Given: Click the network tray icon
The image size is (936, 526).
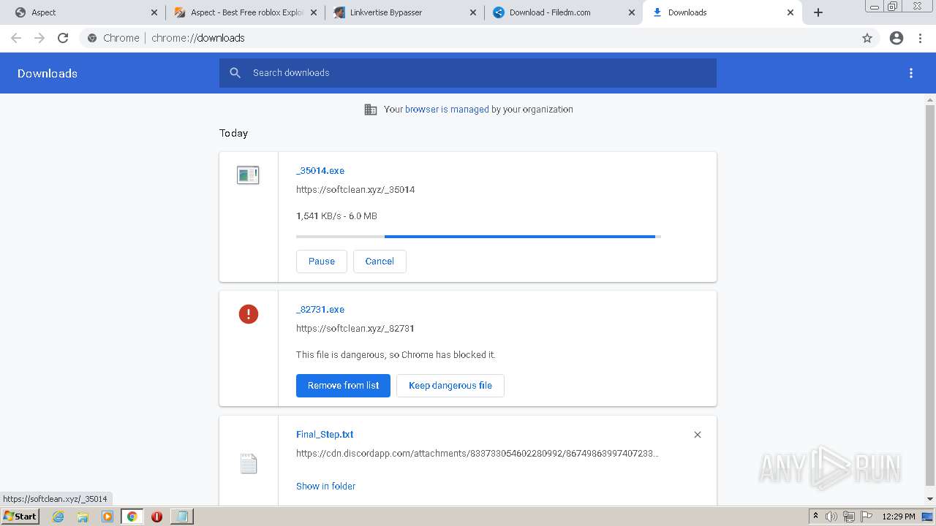Looking at the screenshot, I should 848,517.
